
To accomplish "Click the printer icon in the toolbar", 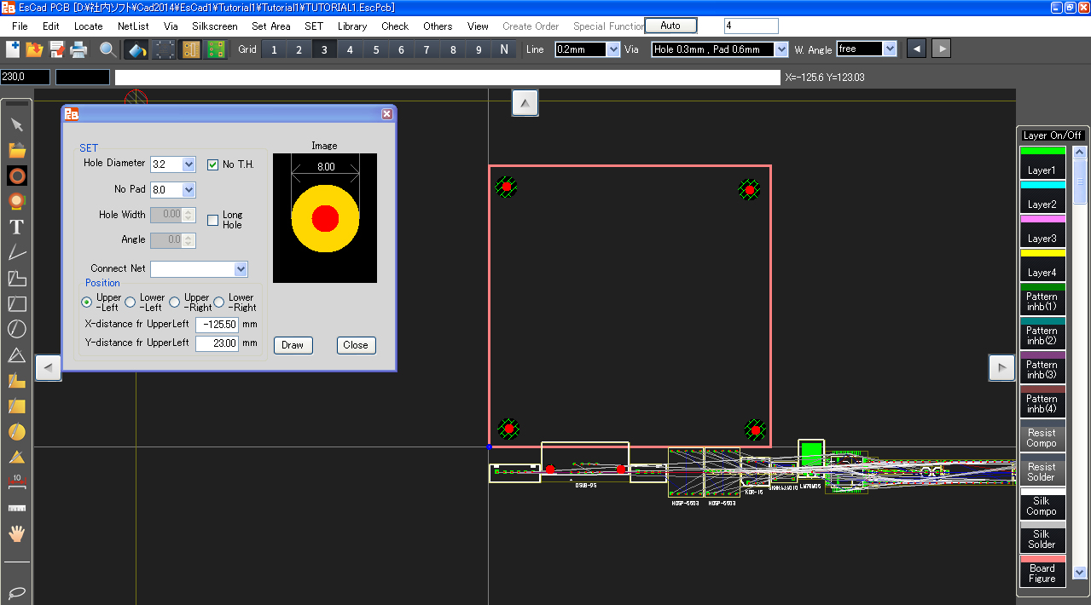I will [79, 49].
